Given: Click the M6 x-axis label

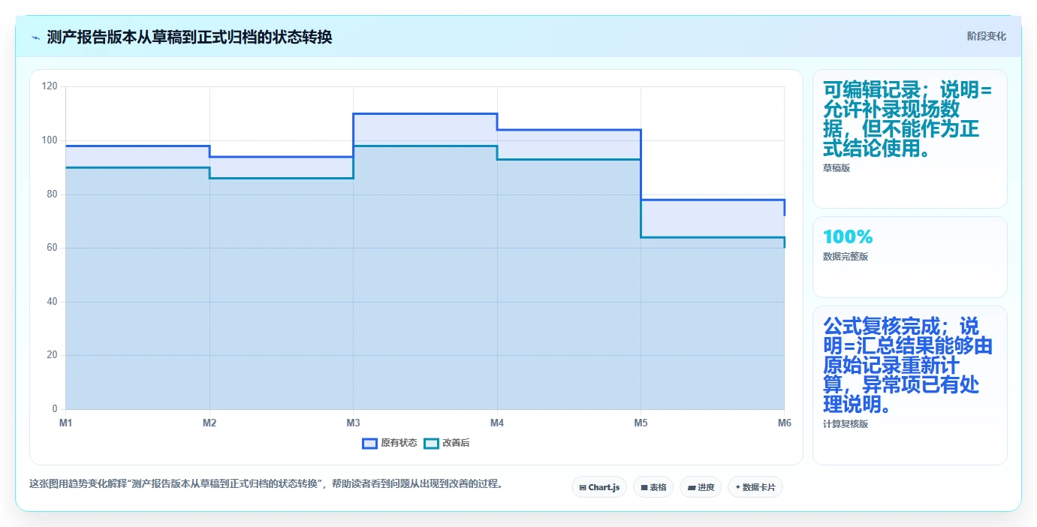Looking at the screenshot, I should tap(784, 423).
